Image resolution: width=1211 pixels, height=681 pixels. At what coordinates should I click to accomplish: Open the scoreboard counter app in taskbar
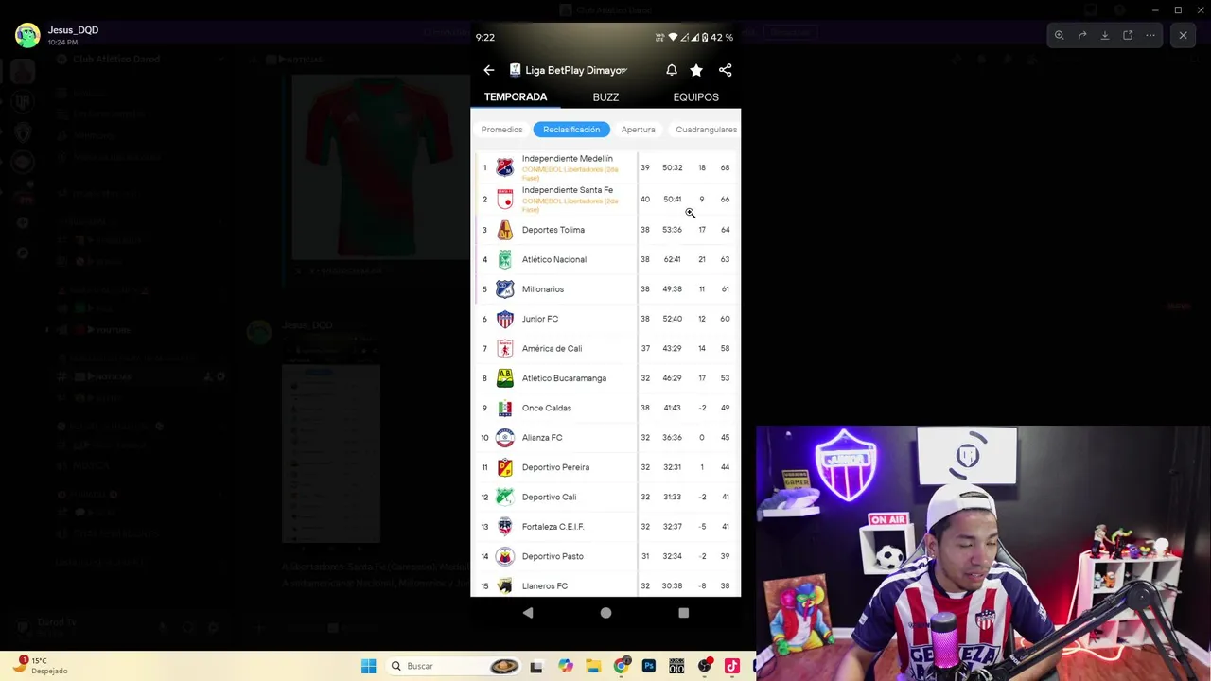point(676,666)
